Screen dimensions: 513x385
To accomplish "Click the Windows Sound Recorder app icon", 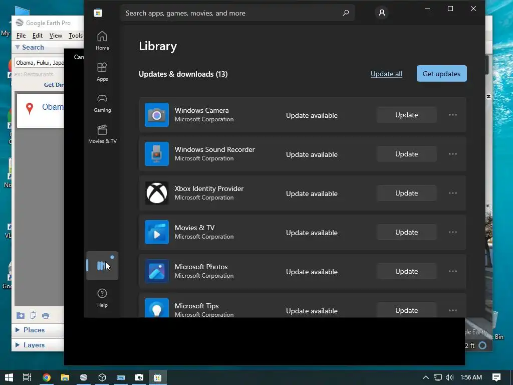I will click(x=157, y=154).
